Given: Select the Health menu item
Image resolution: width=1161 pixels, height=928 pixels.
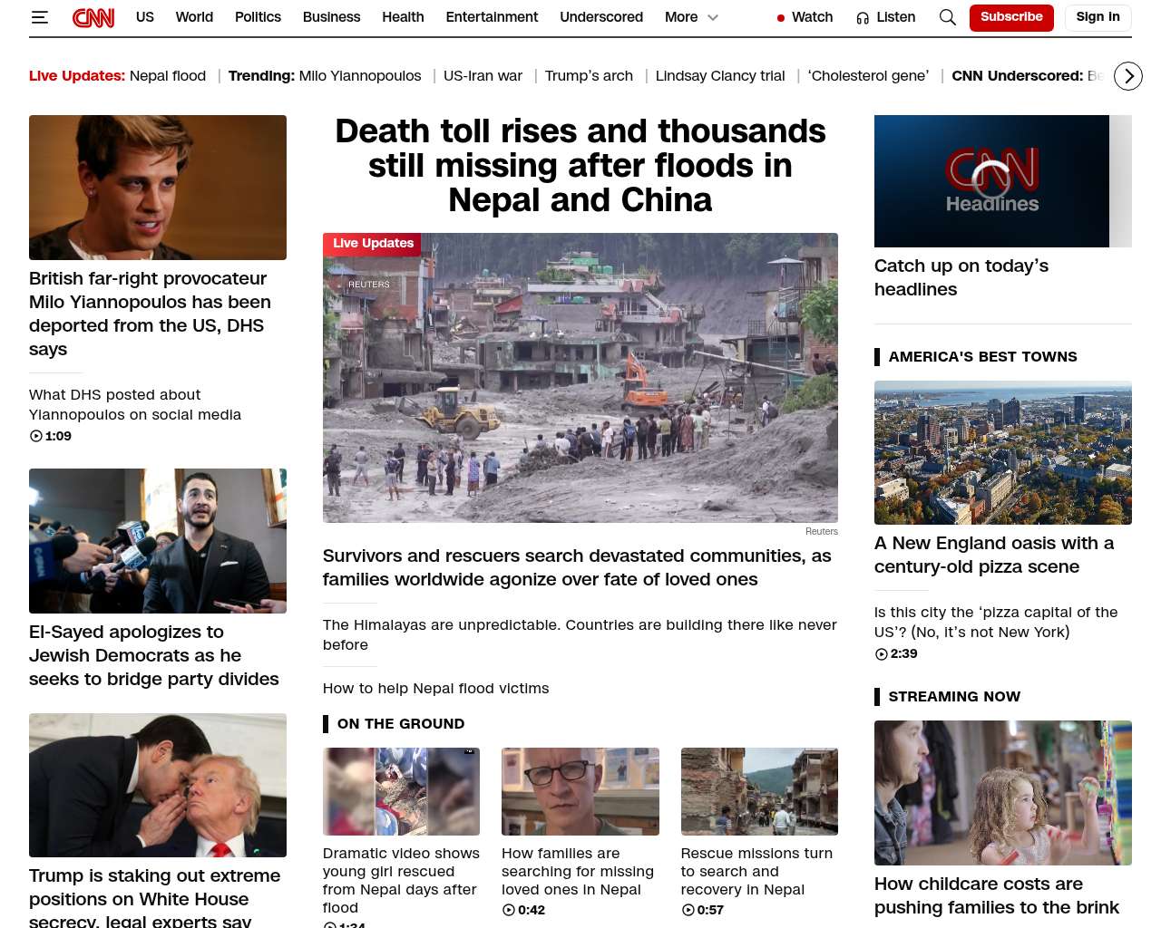Looking at the screenshot, I should coord(403,17).
